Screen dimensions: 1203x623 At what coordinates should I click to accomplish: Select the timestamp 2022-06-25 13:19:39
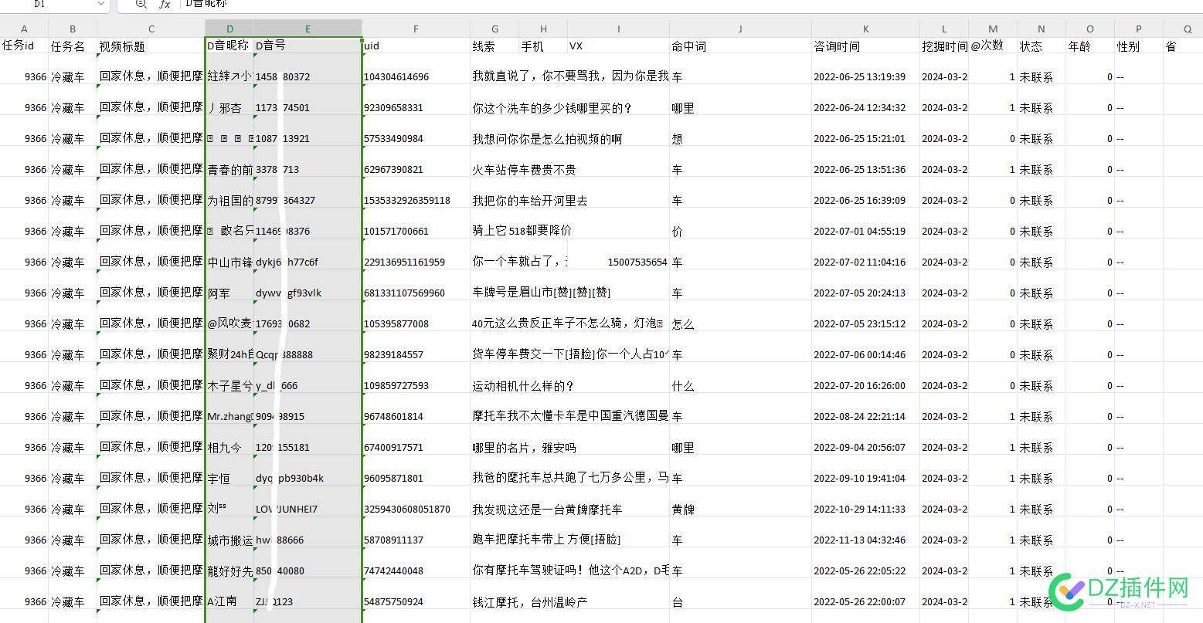(x=865, y=69)
